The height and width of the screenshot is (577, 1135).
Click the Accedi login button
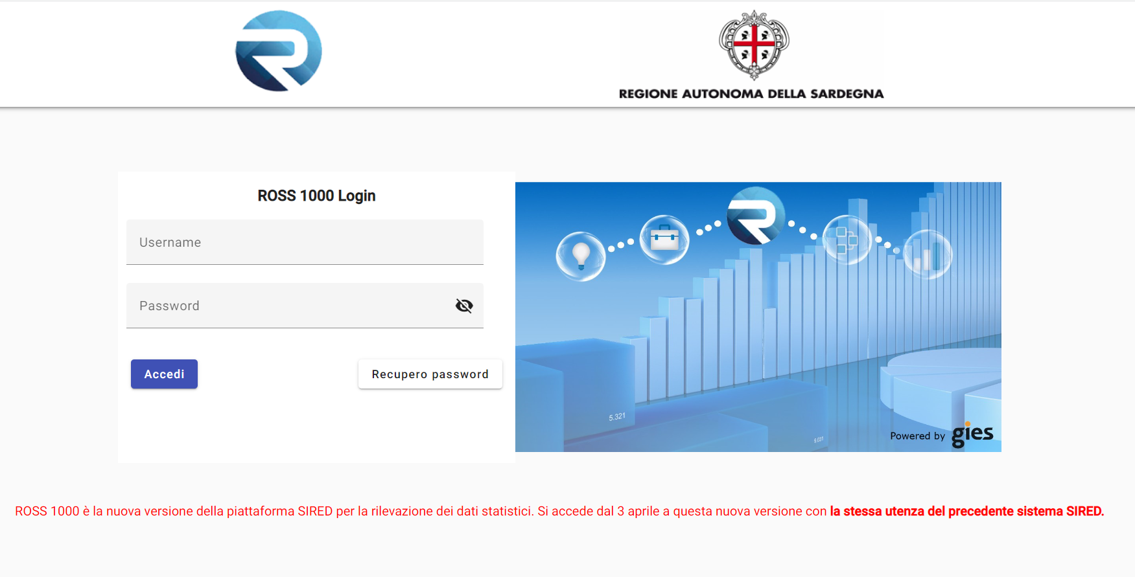tap(164, 374)
